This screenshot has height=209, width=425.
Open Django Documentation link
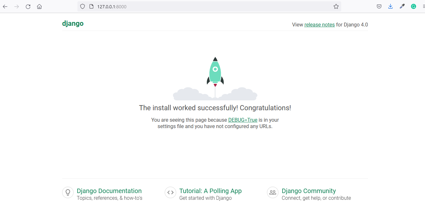pyautogui.click(x=109, y=191)
